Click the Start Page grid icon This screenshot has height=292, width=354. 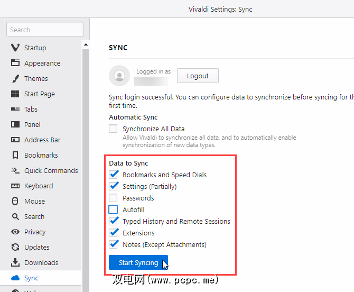point(15,94)
